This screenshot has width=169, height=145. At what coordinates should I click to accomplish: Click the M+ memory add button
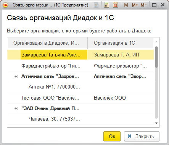tap(135, 5)
